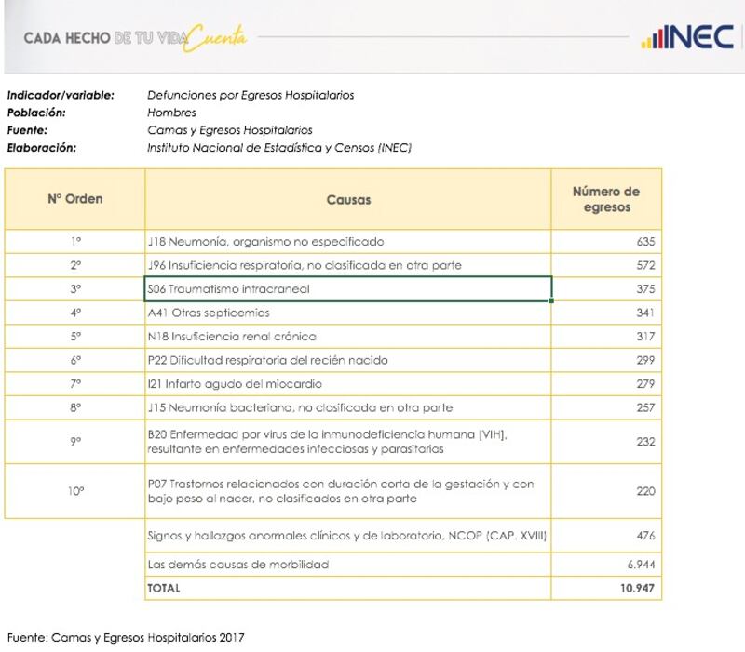Click the value 375
745x652 pixels.
[645, 289]
